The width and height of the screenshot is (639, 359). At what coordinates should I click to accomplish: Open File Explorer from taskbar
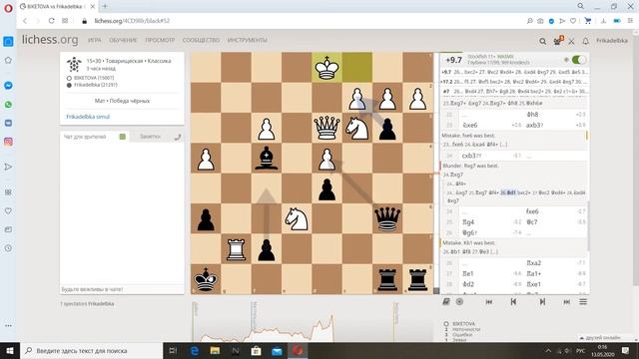[216, 350]
